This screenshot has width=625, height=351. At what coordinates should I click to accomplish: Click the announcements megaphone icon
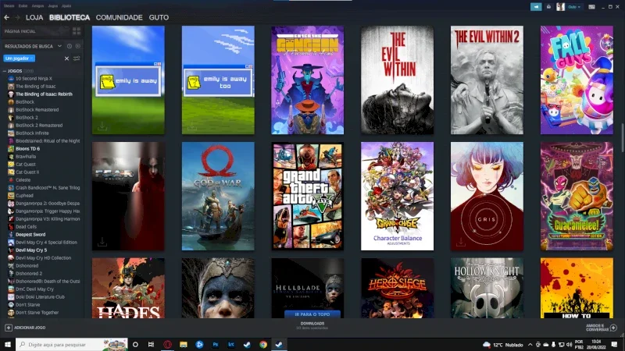[536, 7]
